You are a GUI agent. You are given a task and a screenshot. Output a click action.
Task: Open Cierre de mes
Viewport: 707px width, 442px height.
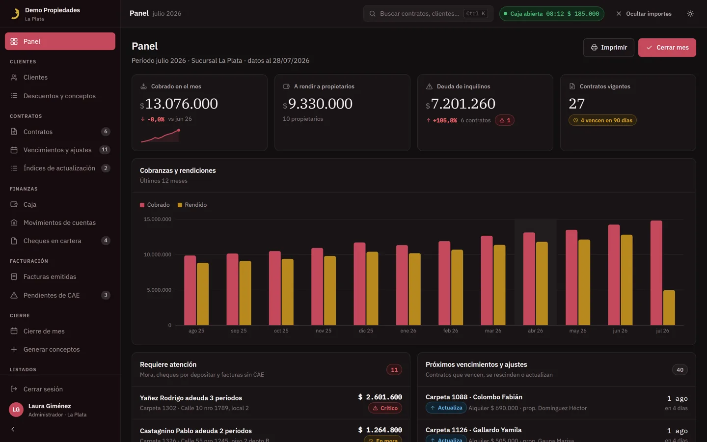tap(60, 331)
